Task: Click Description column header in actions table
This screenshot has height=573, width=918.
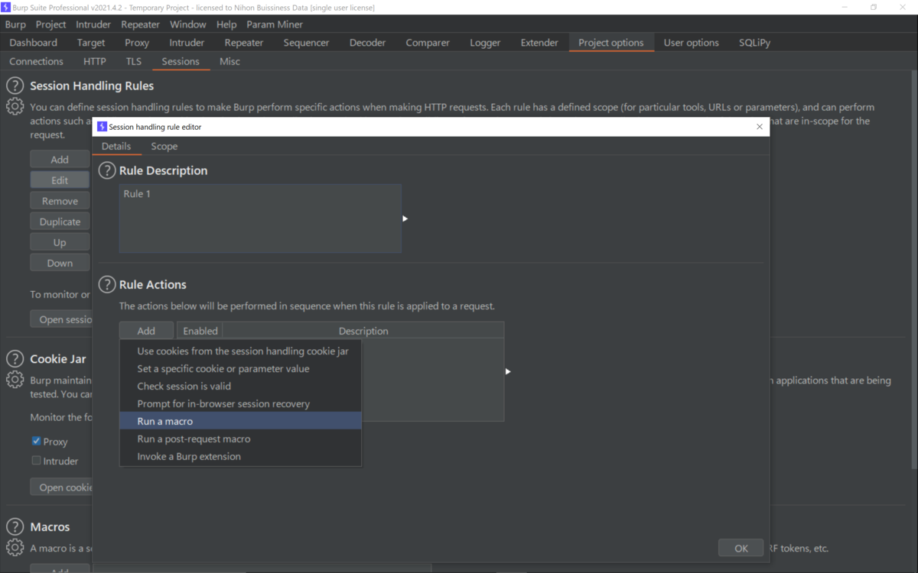Action: [x=363, y=331]
